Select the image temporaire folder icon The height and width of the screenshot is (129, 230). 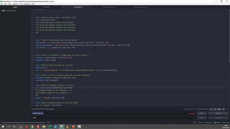(4, 11)
